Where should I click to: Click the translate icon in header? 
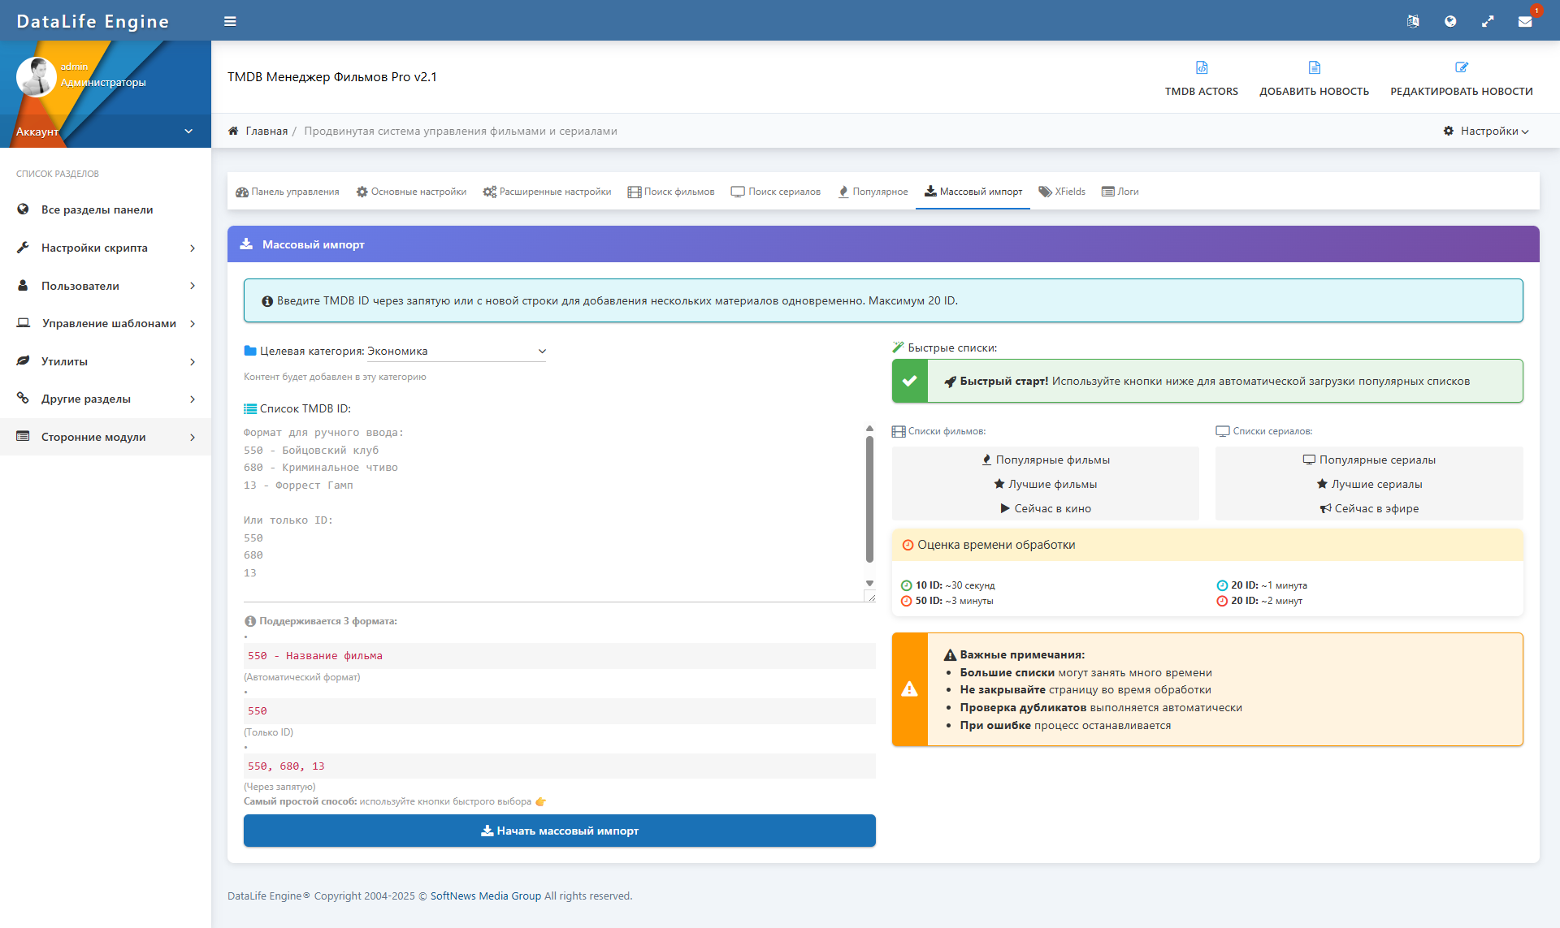[x=1413, y=22]
